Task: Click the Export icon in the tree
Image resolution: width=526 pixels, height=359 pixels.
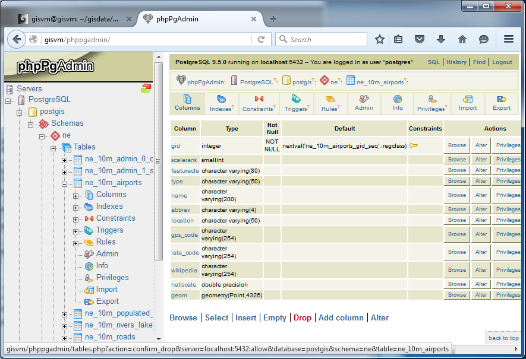Action: coord(89,301)
